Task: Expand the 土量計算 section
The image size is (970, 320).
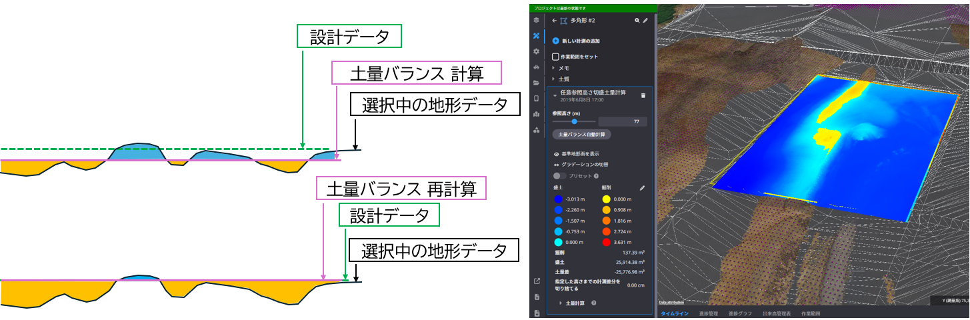Action: pyautogui.click(x=560, y=303)
